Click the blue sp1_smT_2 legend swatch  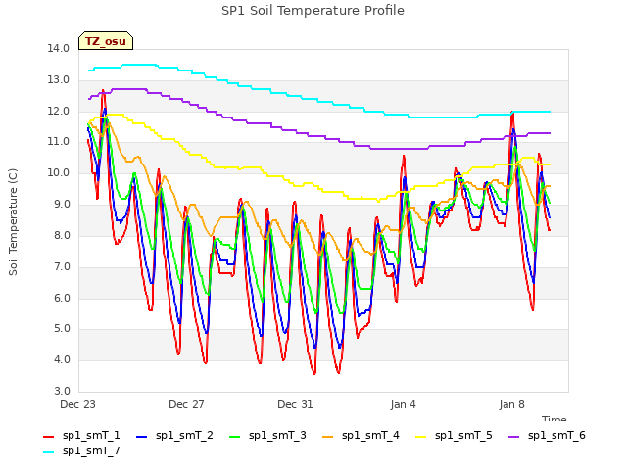pos(141,437)
